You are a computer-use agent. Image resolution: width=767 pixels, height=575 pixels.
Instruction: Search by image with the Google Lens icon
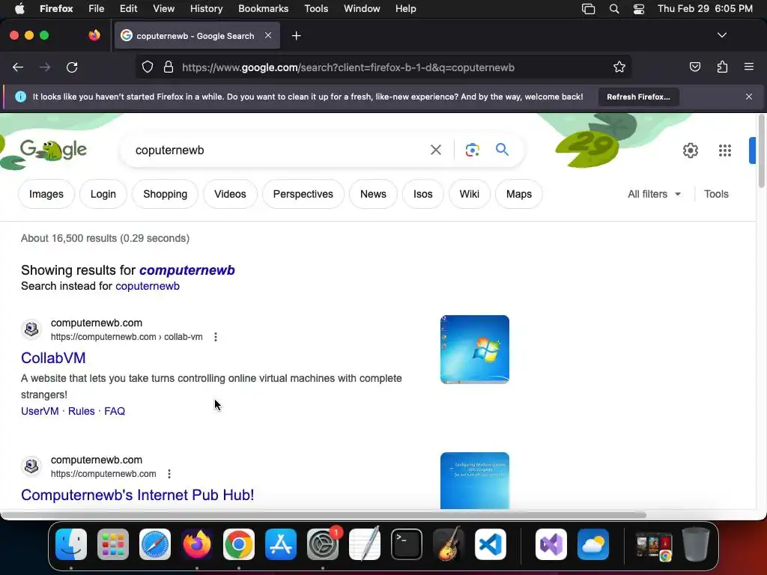coord(473,150)
